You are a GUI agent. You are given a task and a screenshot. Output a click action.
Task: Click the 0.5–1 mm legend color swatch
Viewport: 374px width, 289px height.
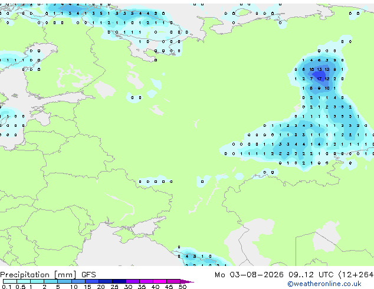coord(24,281)
